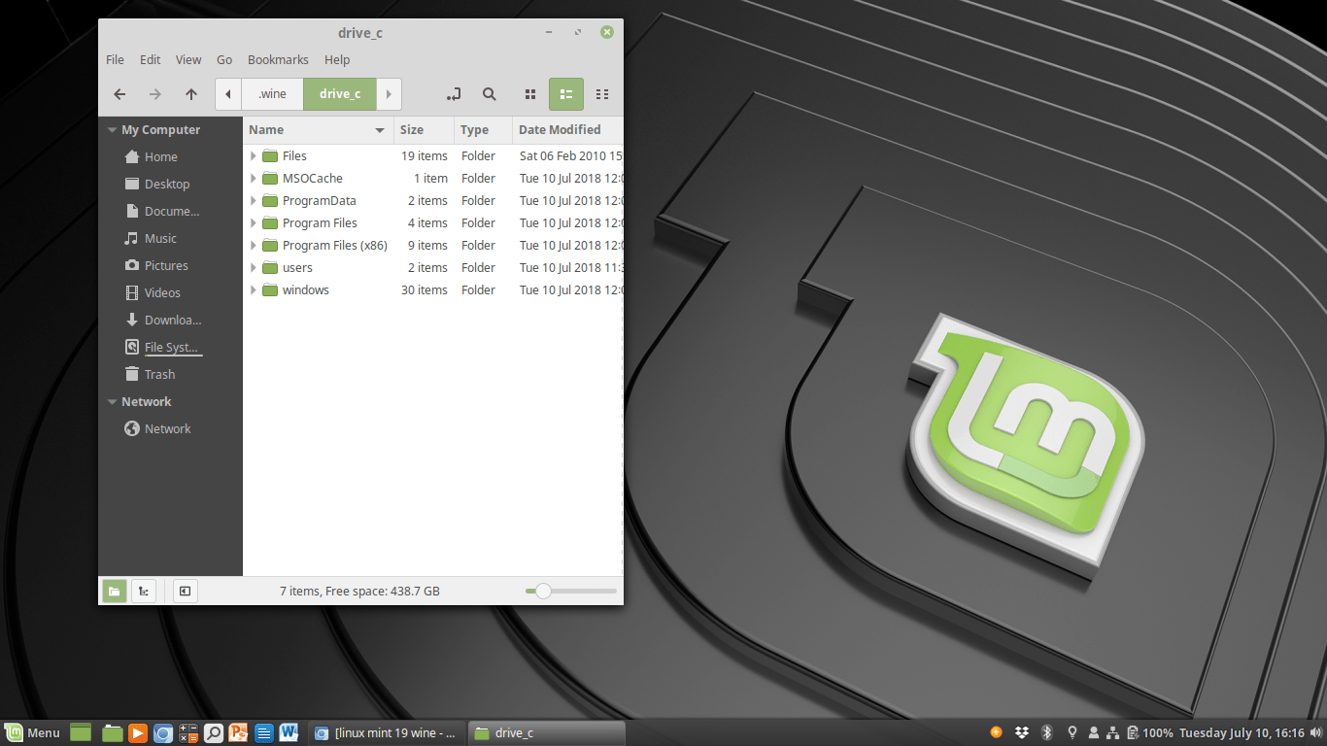The width and height of the screenshot is (1327, 746).
Task: Expand the Files folder row
Action: (x=254, y=155)
